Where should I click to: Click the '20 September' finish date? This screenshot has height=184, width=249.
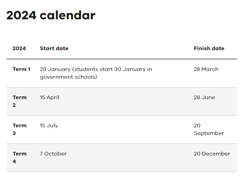pos(209,130)
